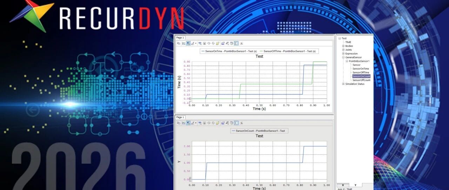Click the pencil edit icon in the lower plot toolbar
Image resolution: width=449 pixels, height=190 pixels.
point(193,123)
